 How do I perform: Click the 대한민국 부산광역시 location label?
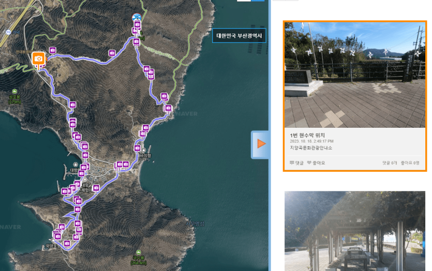pyautogui.click(x=239, y=36)
